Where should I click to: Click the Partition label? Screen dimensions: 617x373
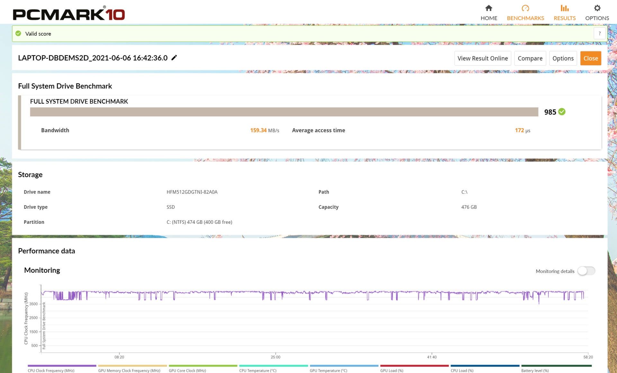(x=34, y=222)
